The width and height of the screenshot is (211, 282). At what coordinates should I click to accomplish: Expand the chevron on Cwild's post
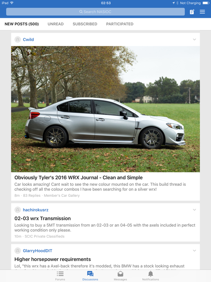click(x=194, y=39)
